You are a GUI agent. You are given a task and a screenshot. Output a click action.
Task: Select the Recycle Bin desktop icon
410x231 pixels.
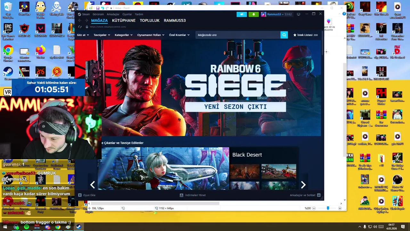[8, 10]
